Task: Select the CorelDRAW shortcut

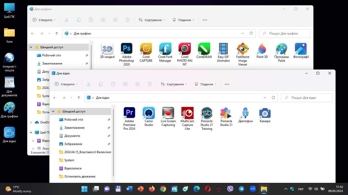Action: (x=204, y=51)
